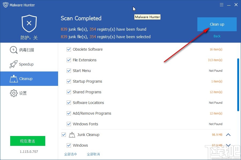
Task: Uncheck the Windows sub-item under Junk Cleanup
Action: pos(69,145)
